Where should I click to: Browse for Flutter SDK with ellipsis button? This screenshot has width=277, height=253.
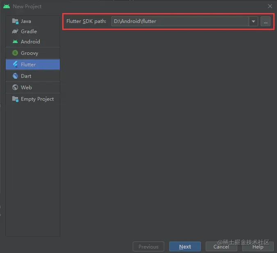(266, 21)
